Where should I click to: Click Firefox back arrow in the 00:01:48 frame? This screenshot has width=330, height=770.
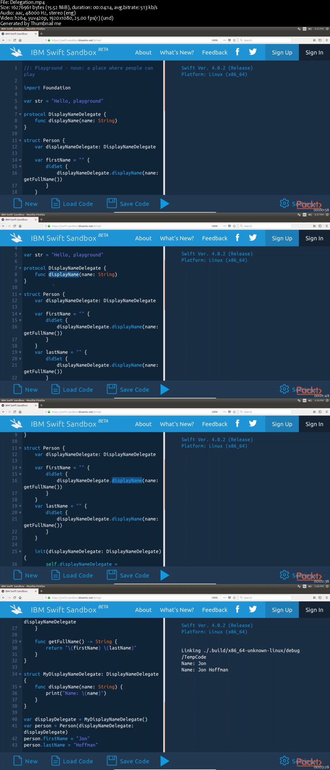[4, 226]
